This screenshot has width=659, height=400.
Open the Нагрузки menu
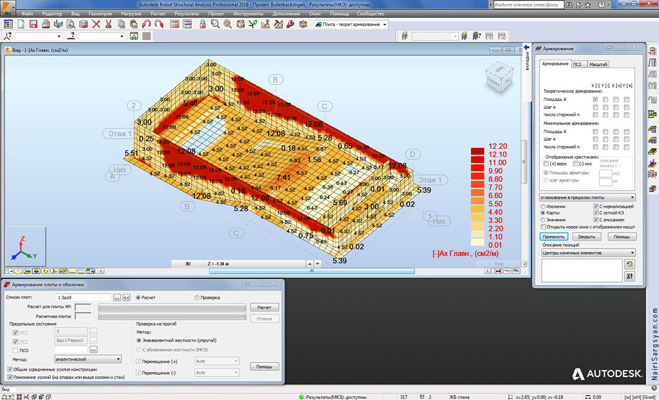pyautogui.click(x=131, y=14)
